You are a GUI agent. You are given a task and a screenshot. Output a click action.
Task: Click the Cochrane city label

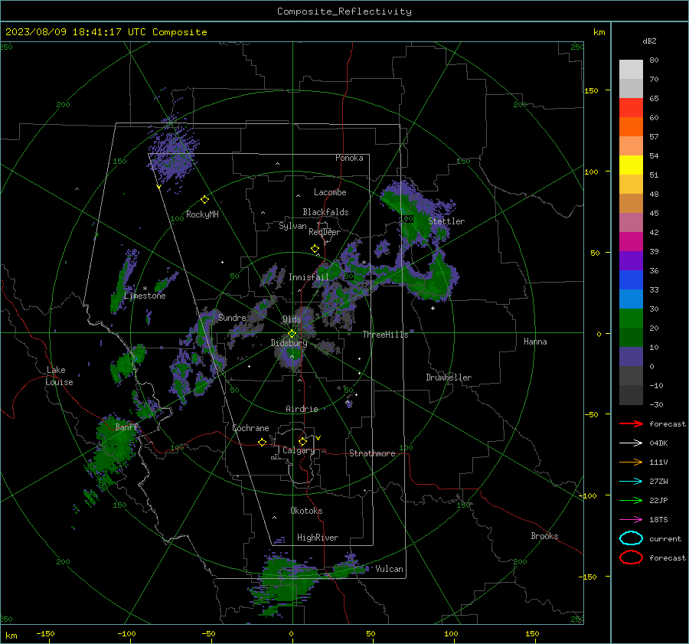click(x=250, y=428)
